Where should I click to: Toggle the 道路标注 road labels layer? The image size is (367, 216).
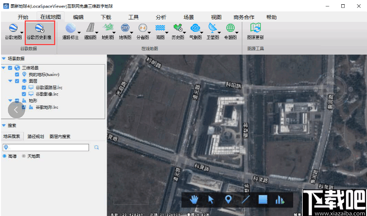70,31
